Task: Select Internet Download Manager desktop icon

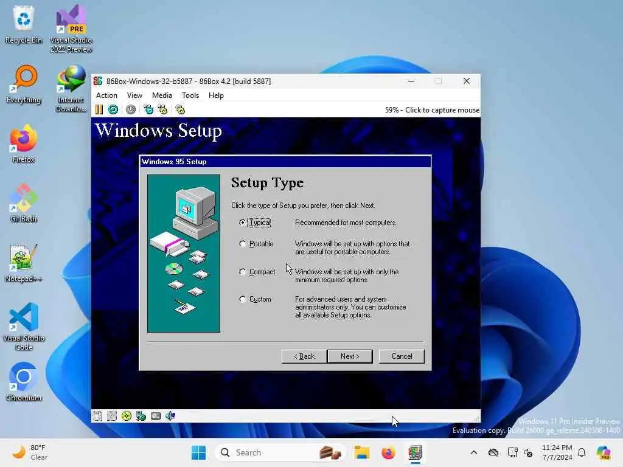Action: point(71,89)
